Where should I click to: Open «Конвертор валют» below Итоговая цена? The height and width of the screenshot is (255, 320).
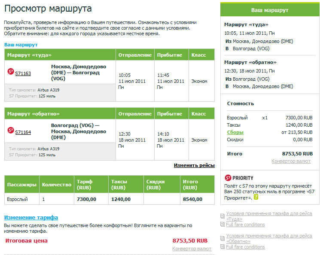point(192,249)
